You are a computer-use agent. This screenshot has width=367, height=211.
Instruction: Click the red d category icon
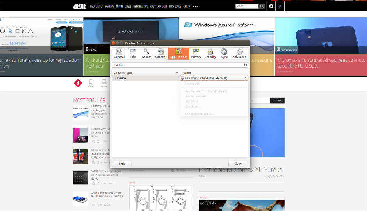tap(78, 83)
